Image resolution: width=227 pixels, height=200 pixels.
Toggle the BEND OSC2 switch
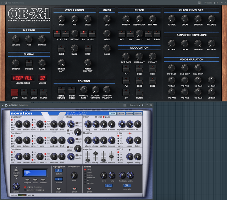pyautogui.click(x=72, y=90)
